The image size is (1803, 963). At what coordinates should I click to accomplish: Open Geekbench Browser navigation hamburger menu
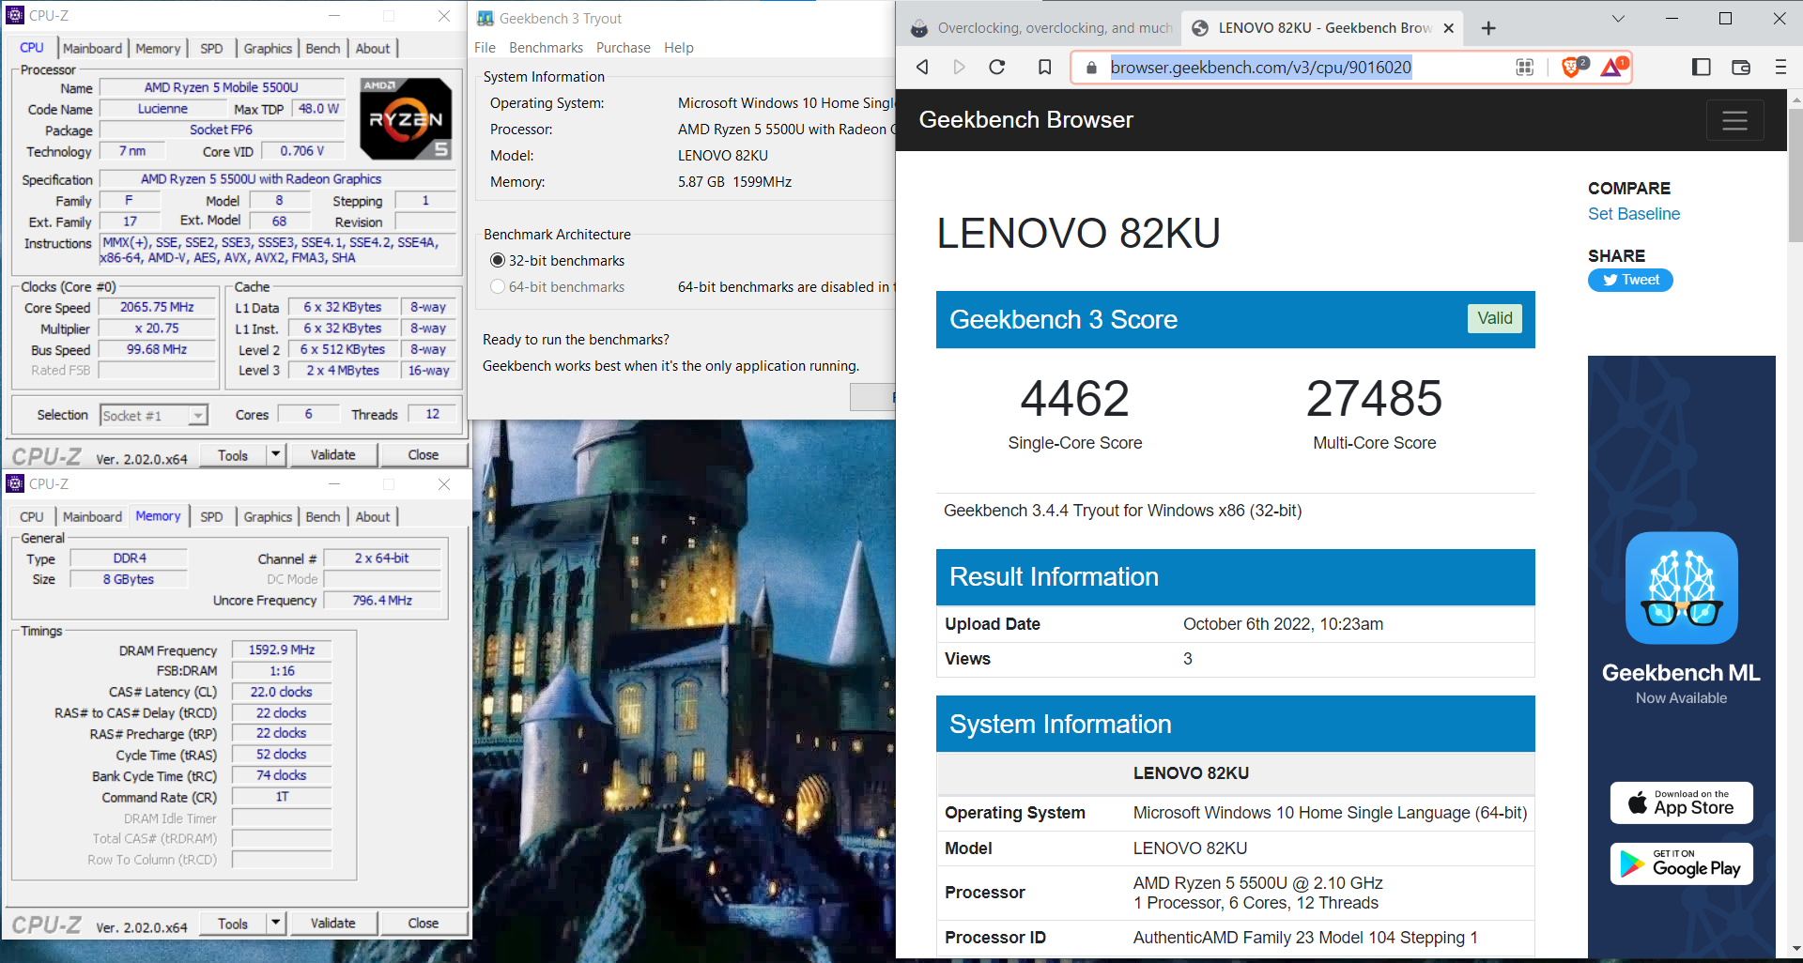click(x=1734, y=120)
